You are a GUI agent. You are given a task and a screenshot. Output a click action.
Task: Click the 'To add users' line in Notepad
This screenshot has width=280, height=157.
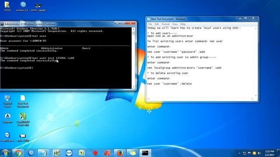coord(162,33)
